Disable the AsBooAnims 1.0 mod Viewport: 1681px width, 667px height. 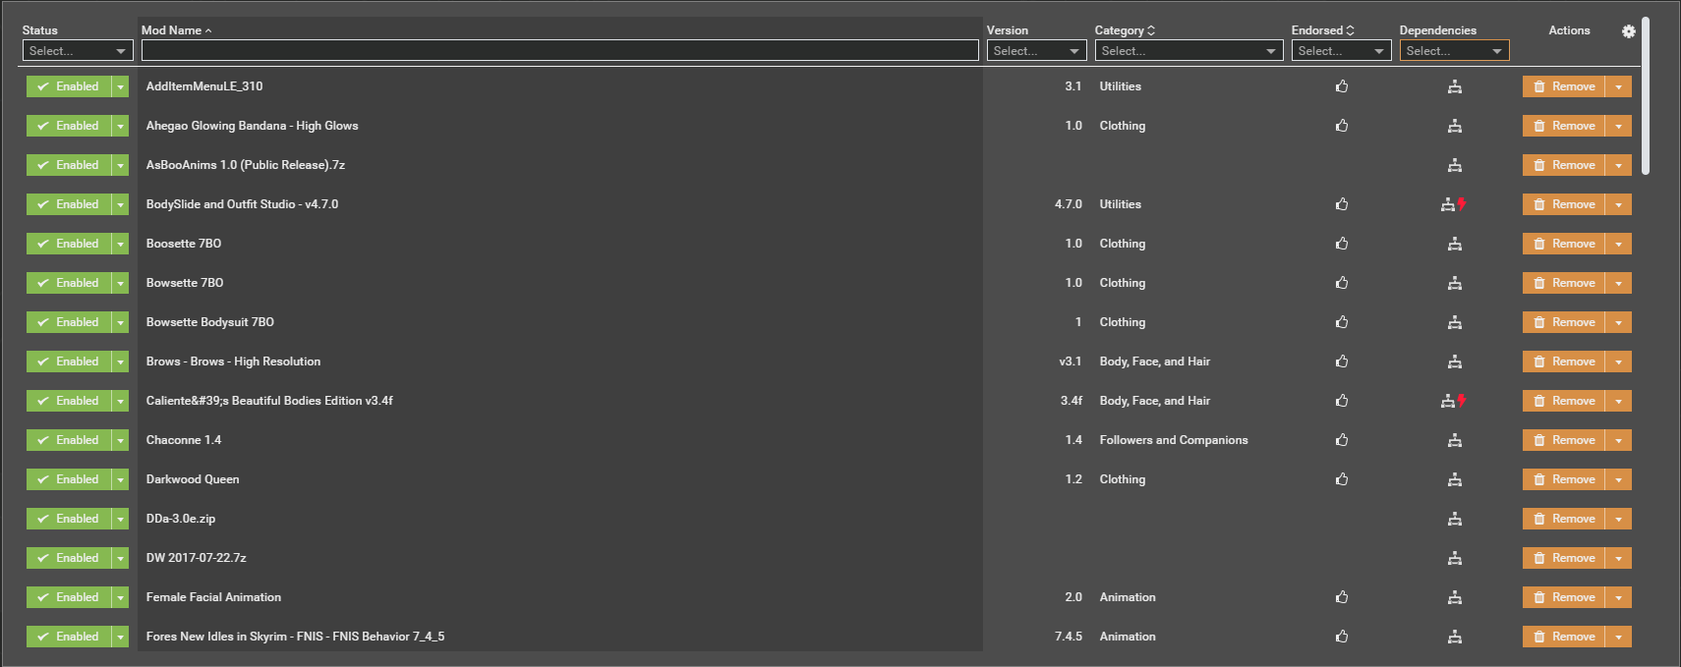[x=68, y=165]
